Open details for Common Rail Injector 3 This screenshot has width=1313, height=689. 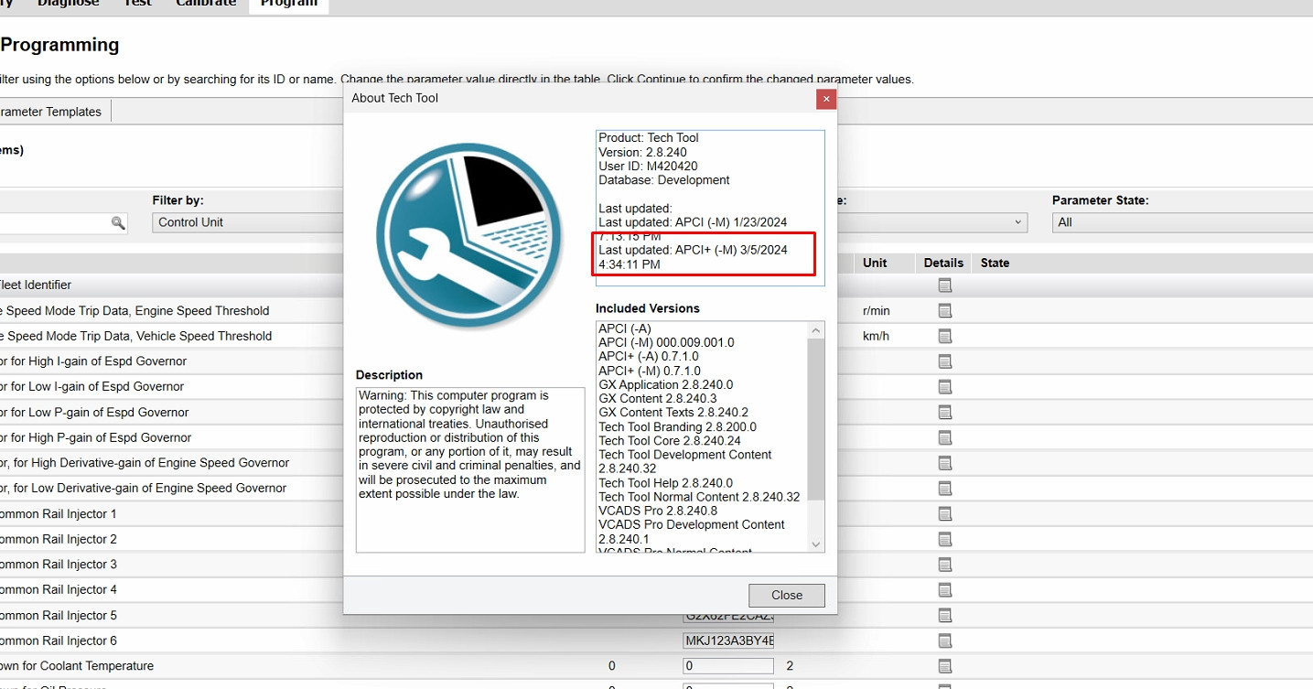pos(945,565)
